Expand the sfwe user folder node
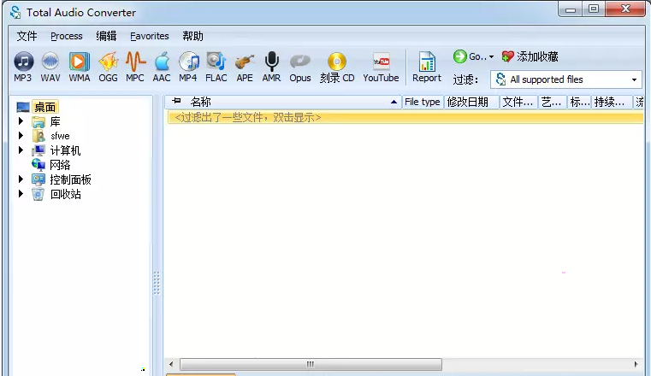 click(x=21, y=135)
